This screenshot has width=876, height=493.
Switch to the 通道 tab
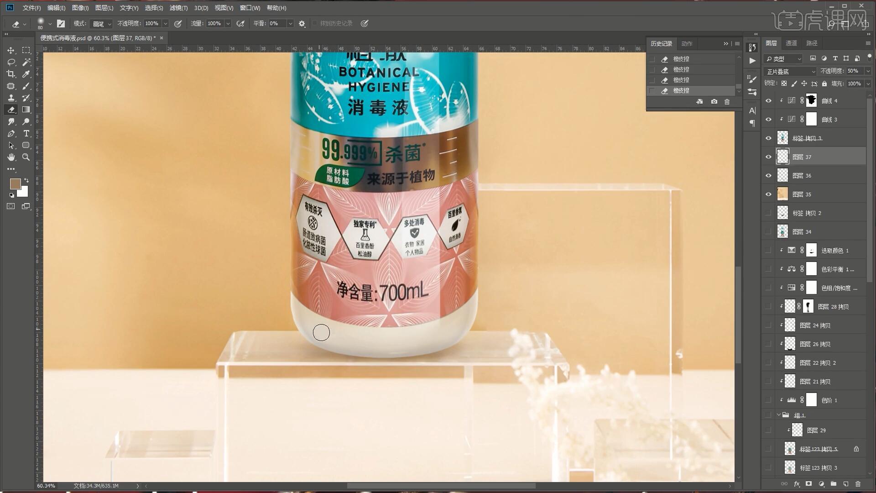(791, 43)
